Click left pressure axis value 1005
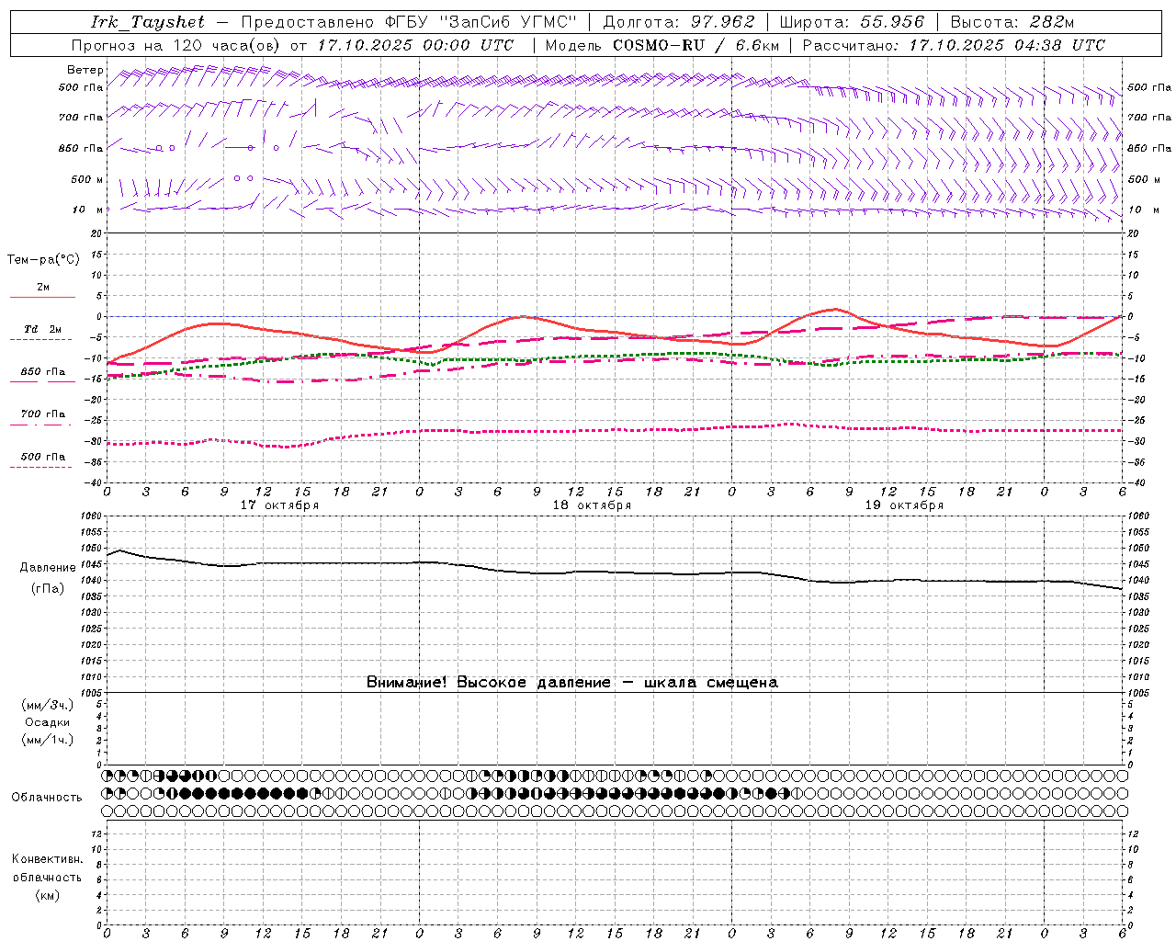Image resolution: width=1176 pixels, height=941 pixels. (92, 693)
